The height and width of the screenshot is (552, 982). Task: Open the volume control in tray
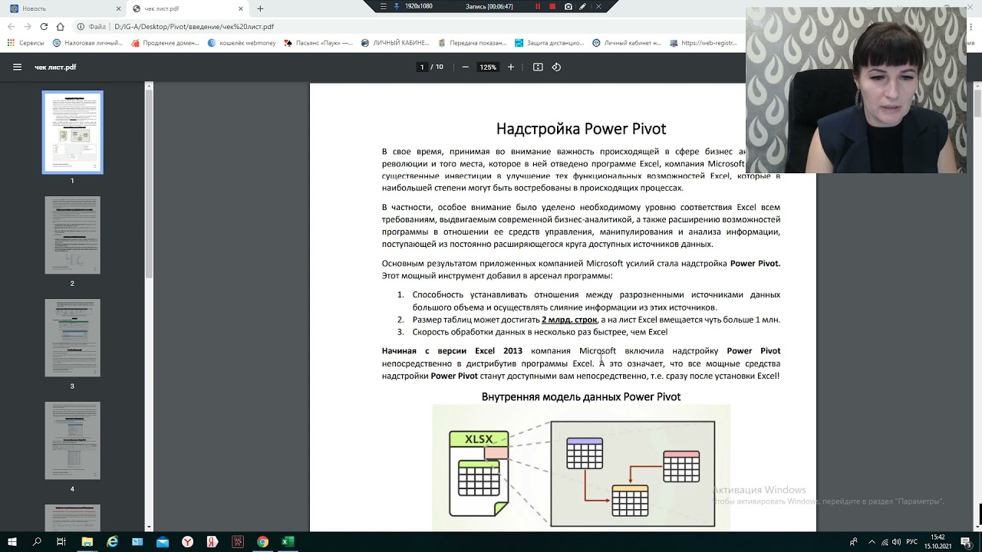(897, 541)
